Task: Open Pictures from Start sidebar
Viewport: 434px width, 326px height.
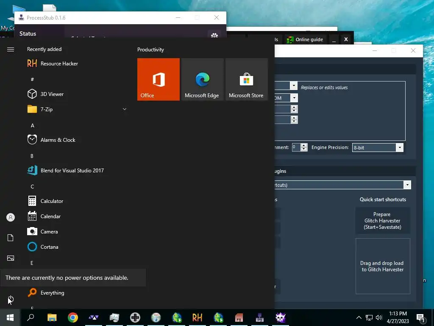Action: [11, 258]
